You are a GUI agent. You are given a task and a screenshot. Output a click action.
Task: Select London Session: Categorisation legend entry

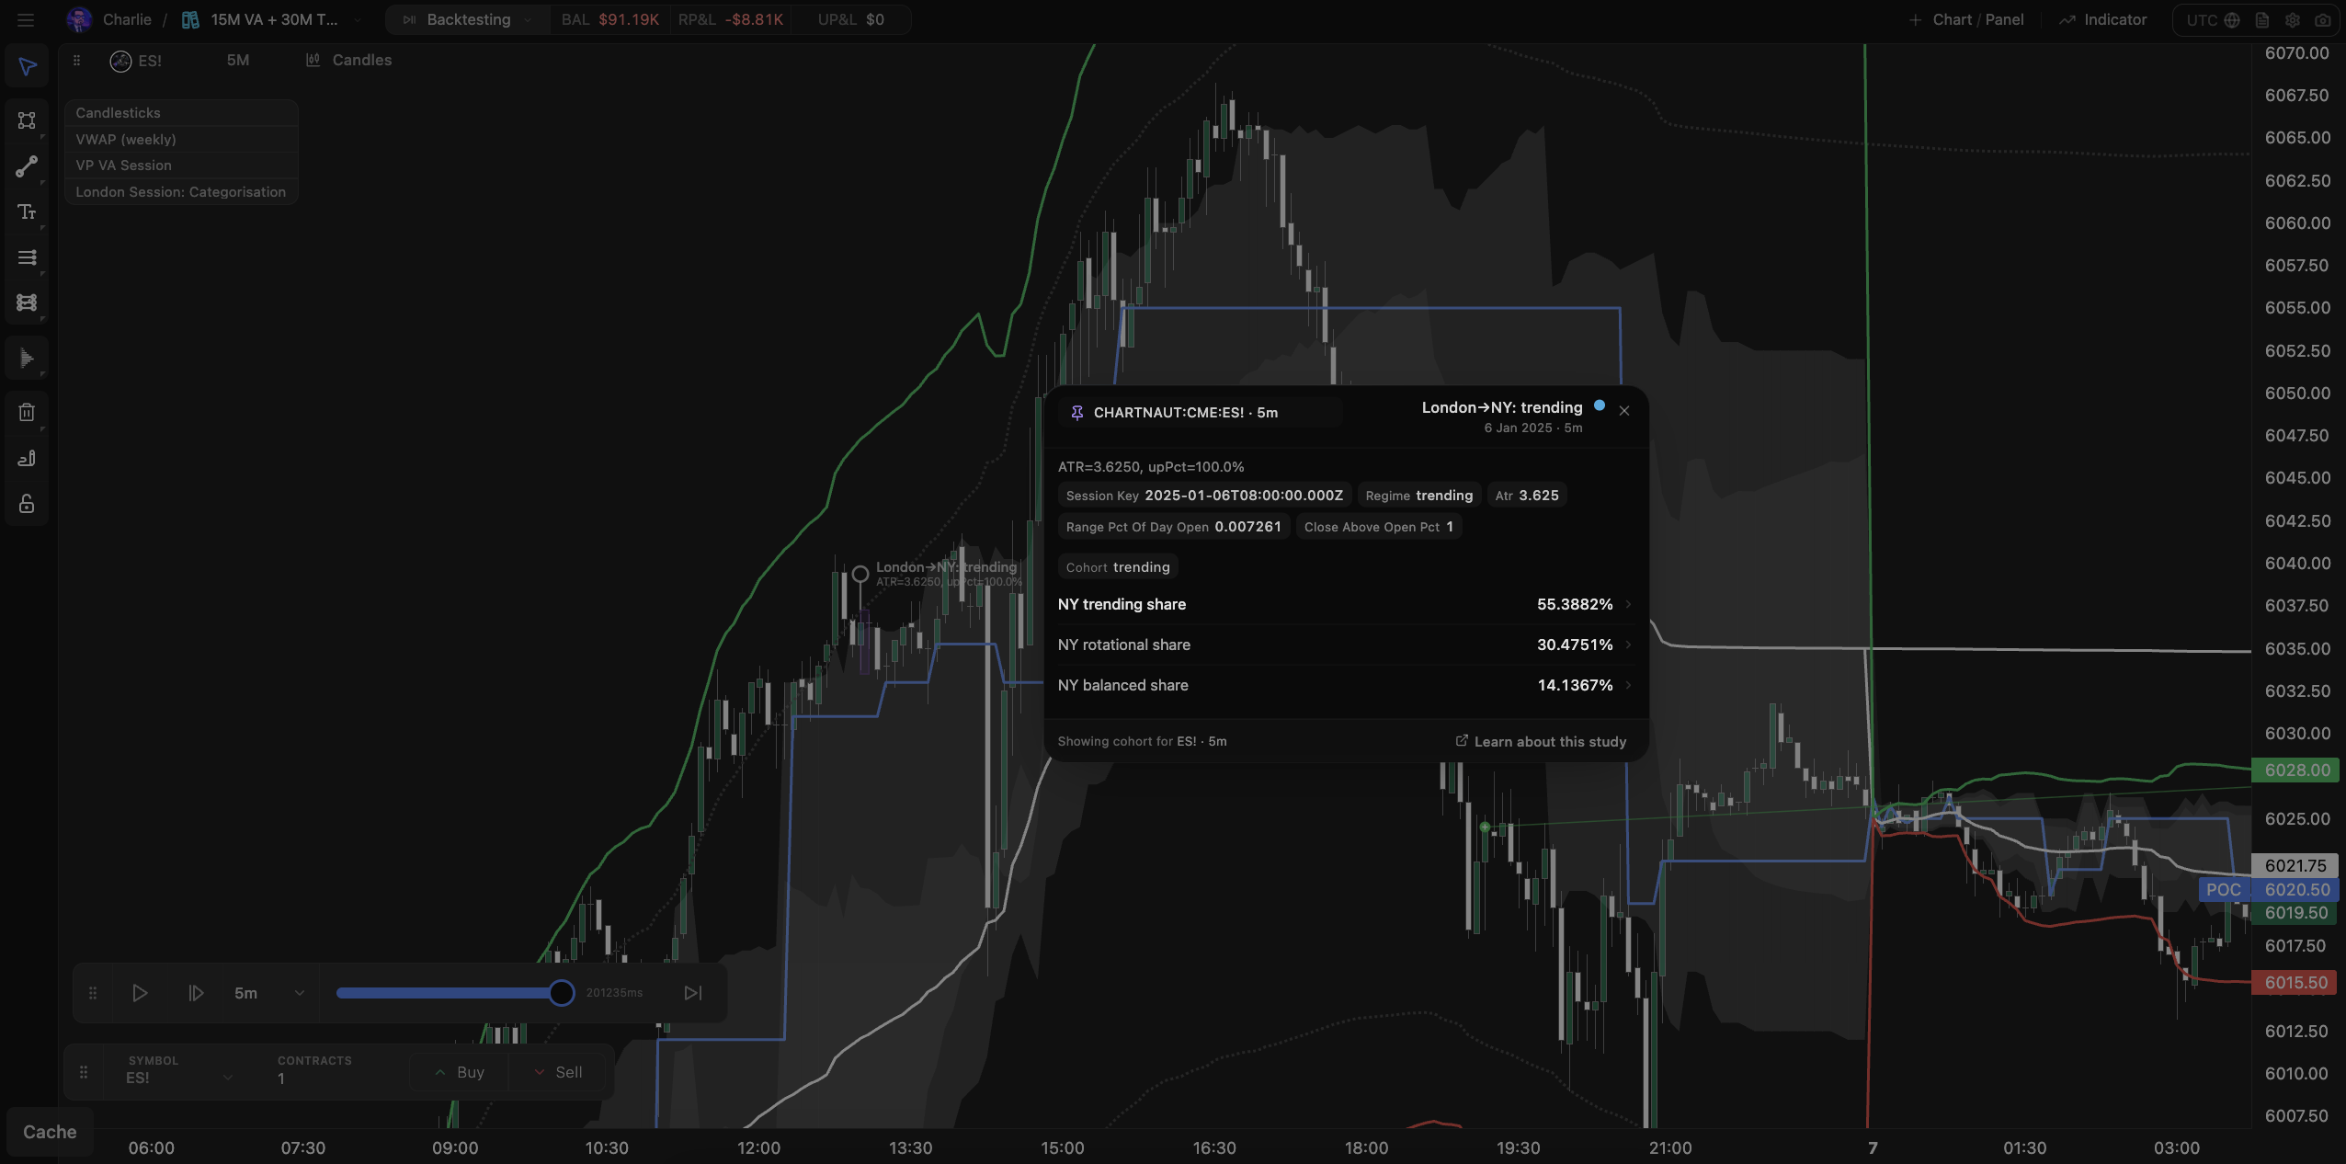tap(180, 192)
